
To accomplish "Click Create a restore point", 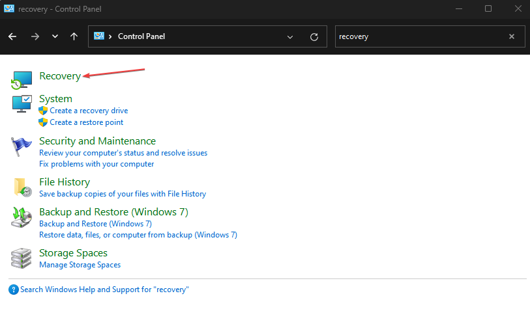I will (x=86, y=122).
